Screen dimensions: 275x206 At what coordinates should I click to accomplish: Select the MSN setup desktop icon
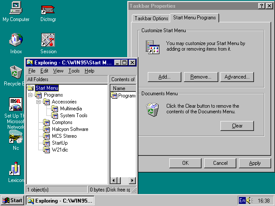pos(15,105)
